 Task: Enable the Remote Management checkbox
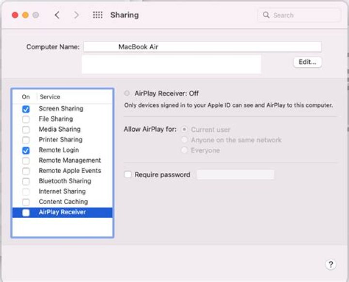pos(26,161)
